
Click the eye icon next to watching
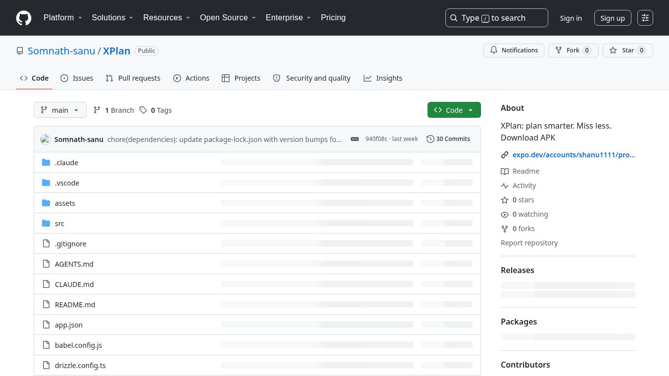point(505,214)
